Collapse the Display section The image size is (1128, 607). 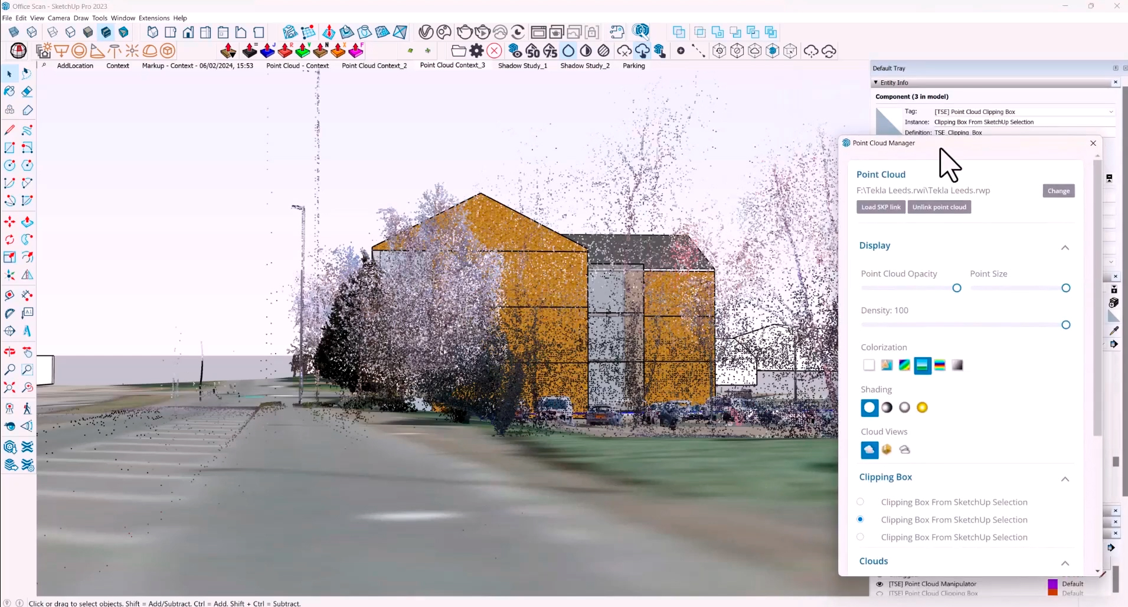(1065, 247)
